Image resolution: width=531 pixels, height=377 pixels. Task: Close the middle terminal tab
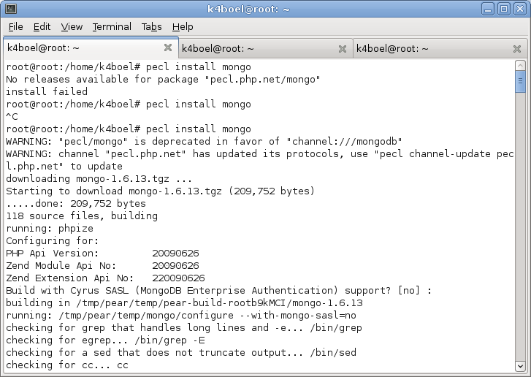[x=343, y=49]
